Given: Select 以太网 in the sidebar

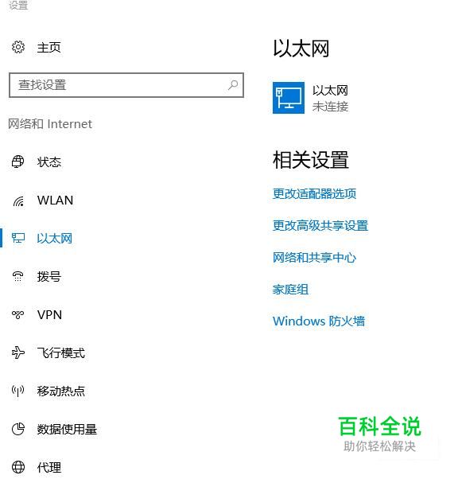Looking at the screenshot, I should (55, 239).
